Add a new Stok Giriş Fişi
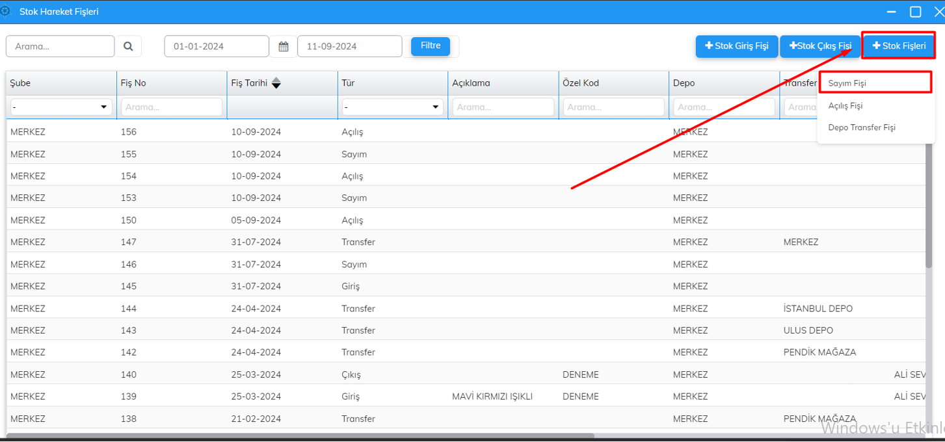Image resolution: width=945 pixels, height=442 pixels. (x=736, y=46)
